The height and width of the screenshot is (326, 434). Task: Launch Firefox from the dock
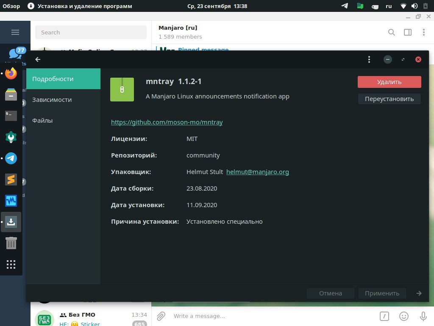[11, 73]
